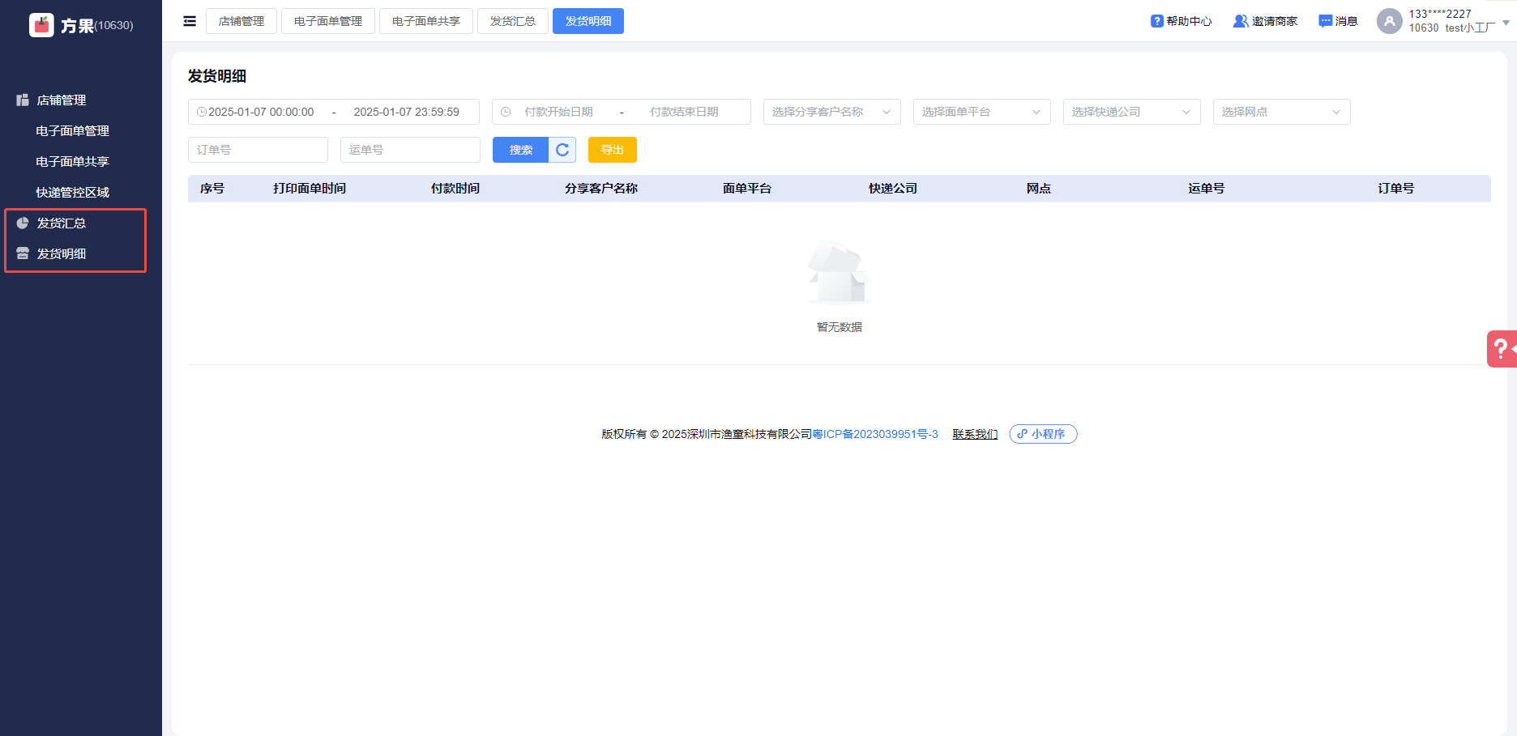Click the blue 搜索 button
This screenshot has width=1517, height=736.
(520, 150)
